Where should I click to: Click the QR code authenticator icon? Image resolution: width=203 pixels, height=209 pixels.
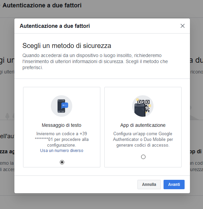click(143, 106)
